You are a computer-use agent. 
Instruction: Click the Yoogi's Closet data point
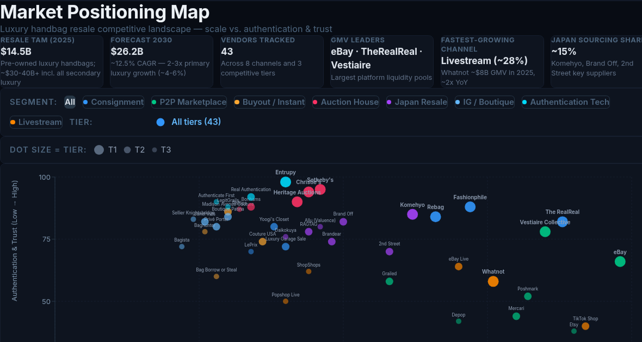point(274,227)
